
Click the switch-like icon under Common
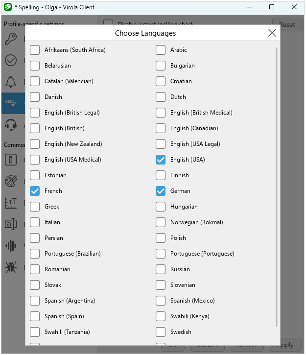11,160
